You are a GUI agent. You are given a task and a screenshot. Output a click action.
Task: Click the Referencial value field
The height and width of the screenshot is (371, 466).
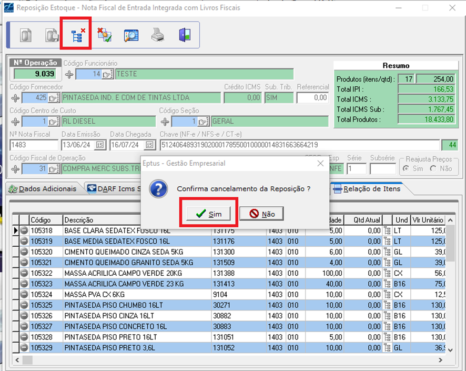(312, 98)
